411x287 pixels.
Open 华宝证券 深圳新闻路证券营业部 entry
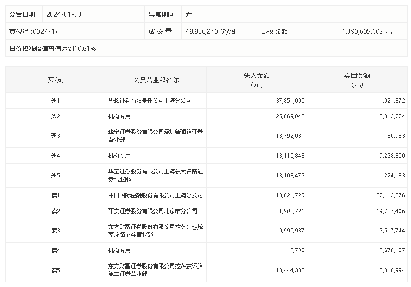(155, 135)
